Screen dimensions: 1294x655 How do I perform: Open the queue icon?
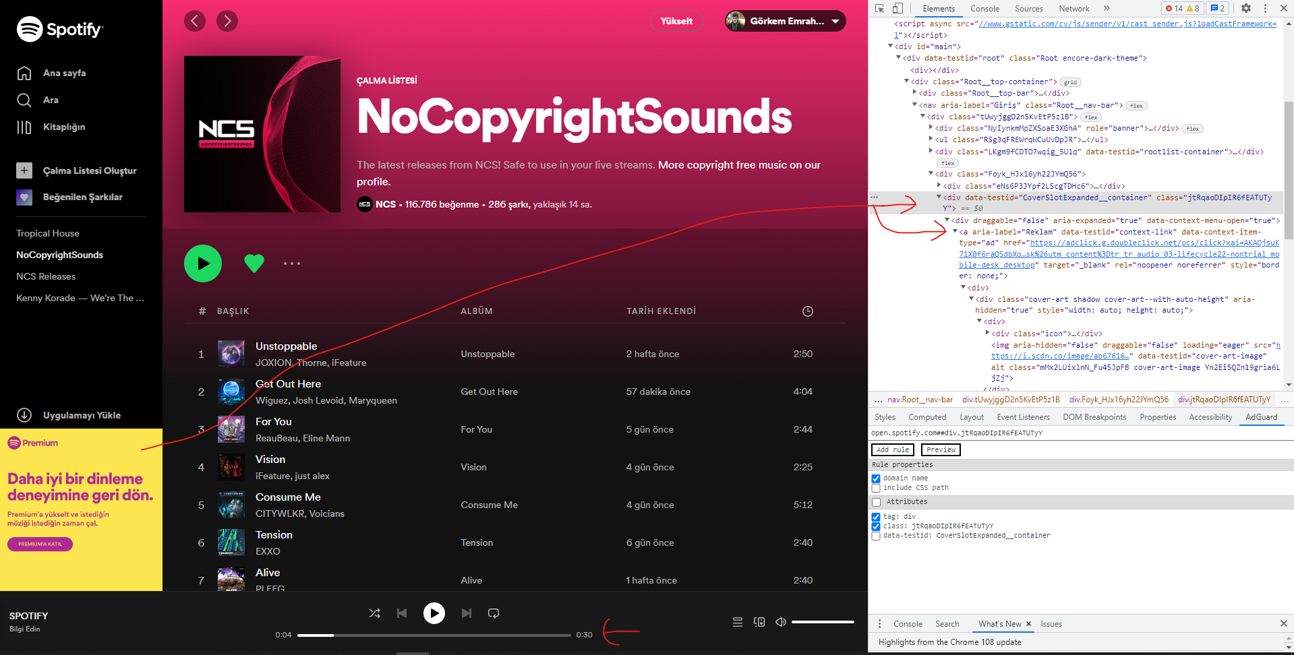tap(738, 622)
